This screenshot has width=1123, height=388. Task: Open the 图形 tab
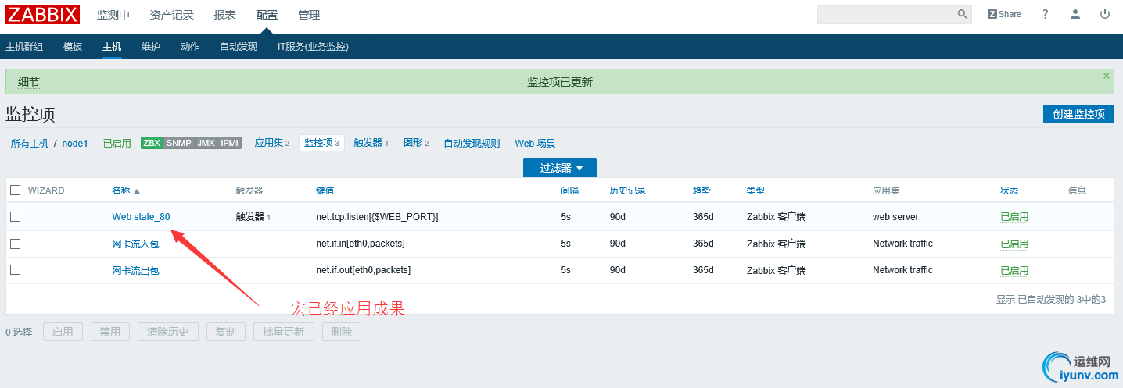click(416, 143)
